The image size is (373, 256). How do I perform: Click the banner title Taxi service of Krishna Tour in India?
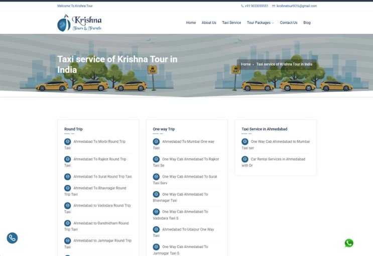click(117, 64)
